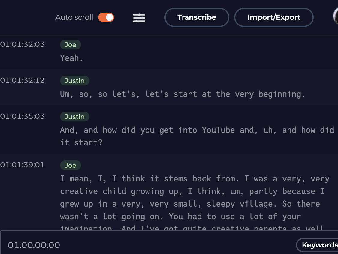The width and height of the screenshot is (338, 254).
Task: Change the Justin speaker label at 01:01:32:12
Action: 74,81
